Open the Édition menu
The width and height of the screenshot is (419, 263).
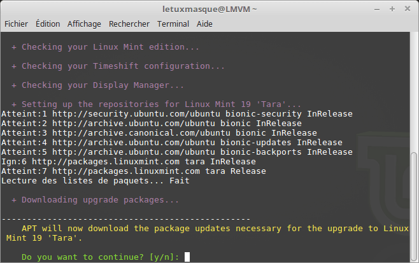pos(48,24)
